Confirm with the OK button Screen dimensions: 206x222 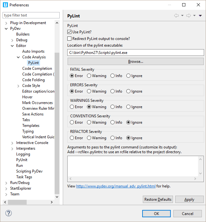[x=156, y=213]
